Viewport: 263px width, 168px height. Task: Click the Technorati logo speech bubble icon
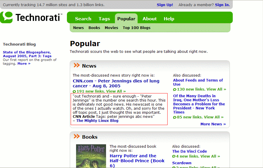tap(6, 17)
